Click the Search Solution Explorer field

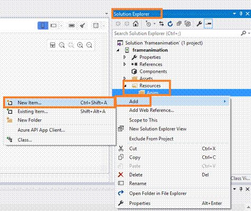point(176,33)
